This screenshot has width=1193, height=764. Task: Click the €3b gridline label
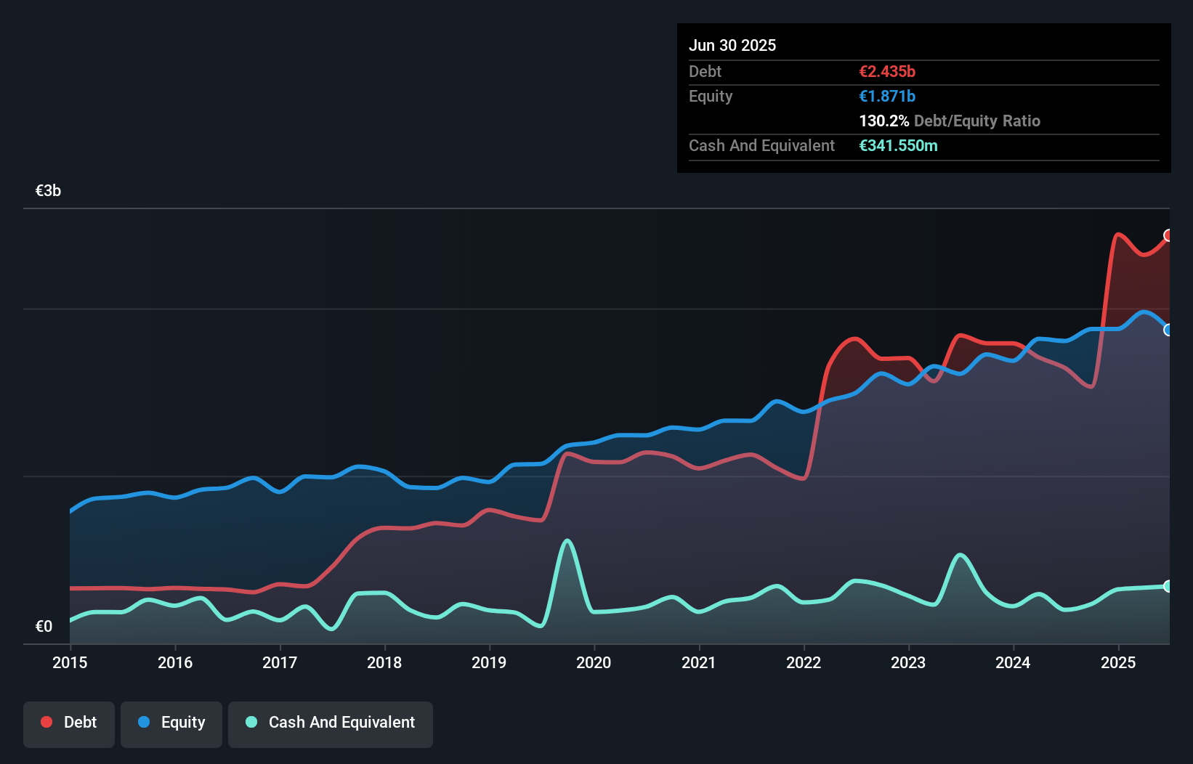click(48, 190)
